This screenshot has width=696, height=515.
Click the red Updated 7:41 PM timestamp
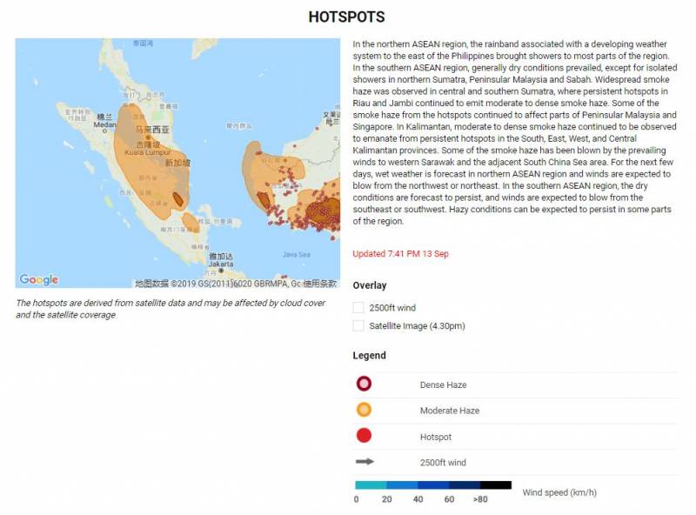coord(400,254)
